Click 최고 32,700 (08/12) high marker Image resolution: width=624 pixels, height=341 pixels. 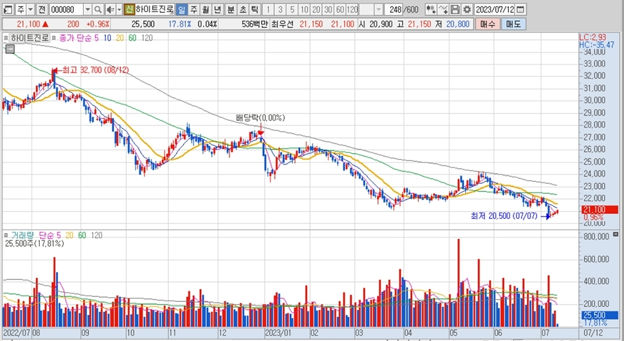point(96,70)
